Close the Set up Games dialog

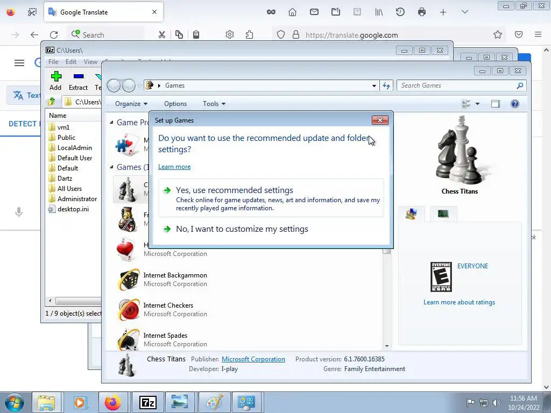coord(380,120)
